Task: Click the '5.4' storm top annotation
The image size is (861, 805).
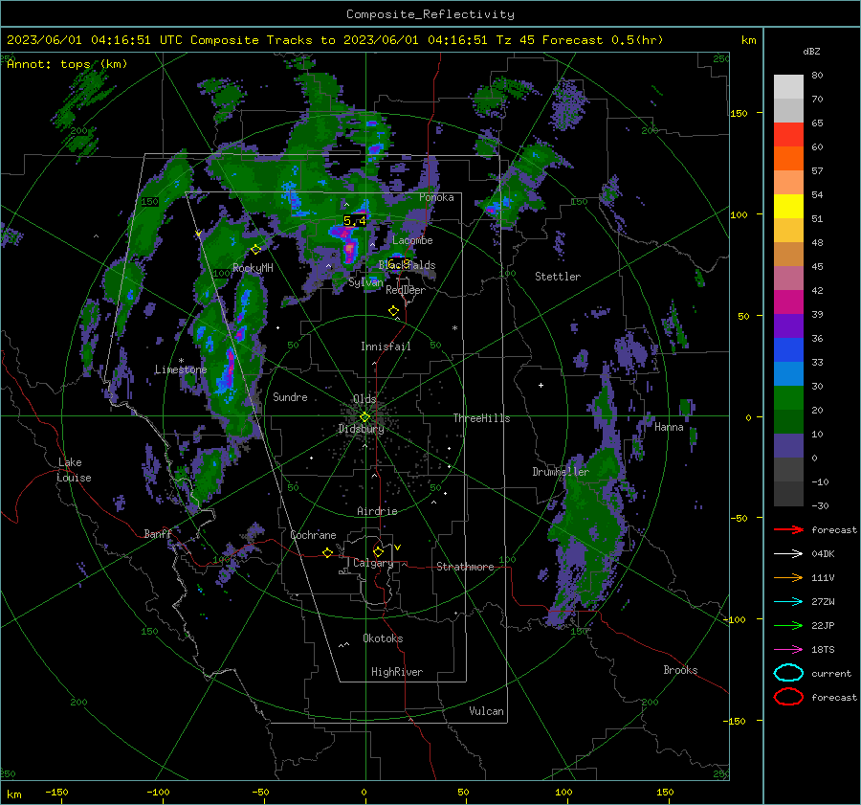Action: 355,221
